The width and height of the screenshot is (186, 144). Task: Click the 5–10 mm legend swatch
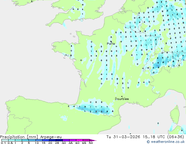[32, 140]
